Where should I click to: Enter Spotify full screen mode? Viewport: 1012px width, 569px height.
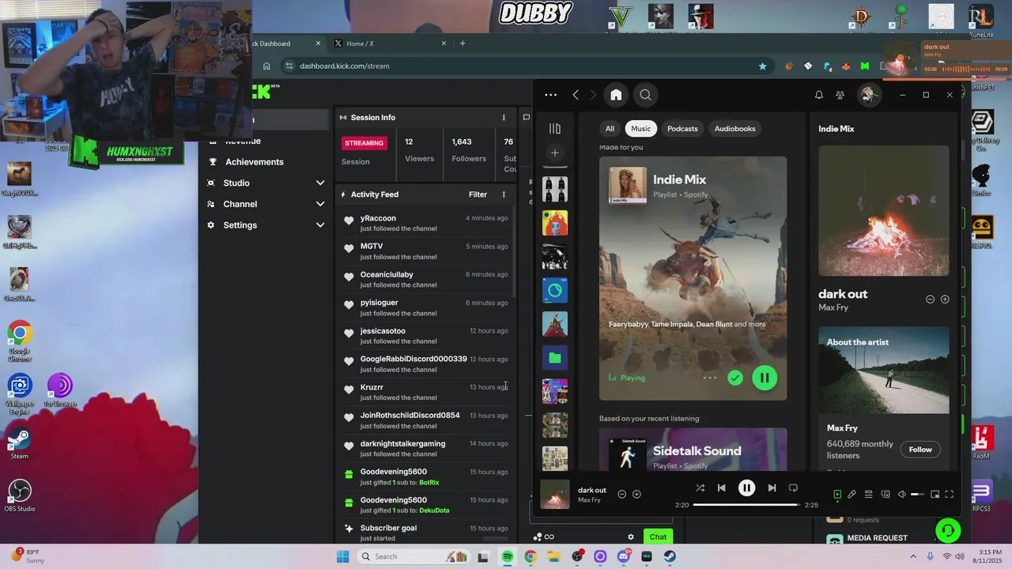click(950, 495)
